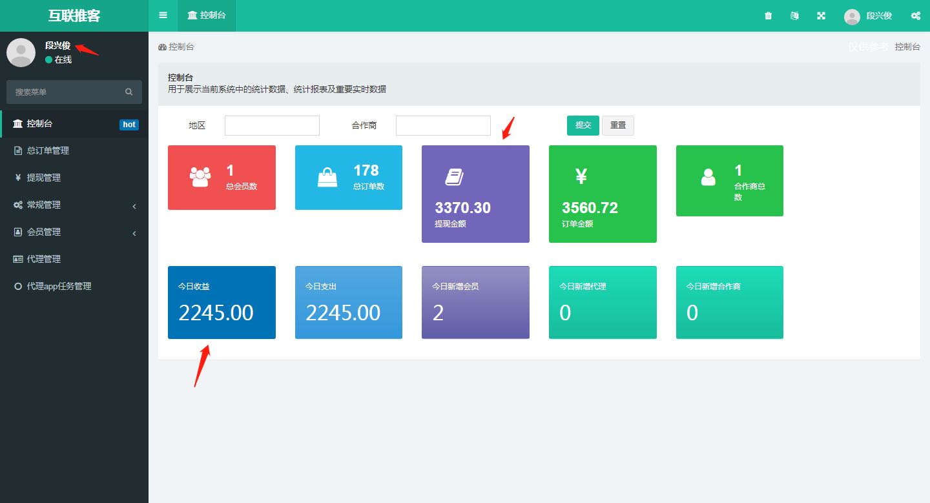The width and height of the screenshot is (930, 503).
Task: Click the magnifier icon in menu search
Action: [129, 92]
